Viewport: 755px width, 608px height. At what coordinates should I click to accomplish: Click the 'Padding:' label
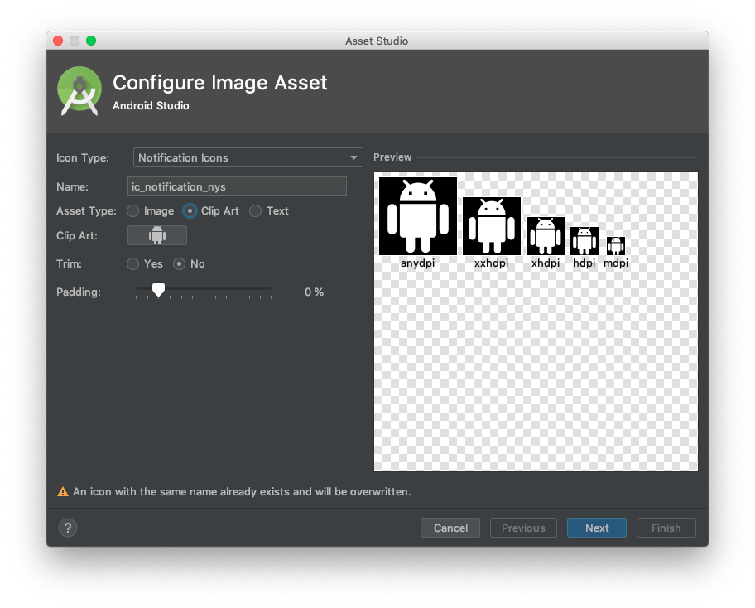tap(79, 292)
